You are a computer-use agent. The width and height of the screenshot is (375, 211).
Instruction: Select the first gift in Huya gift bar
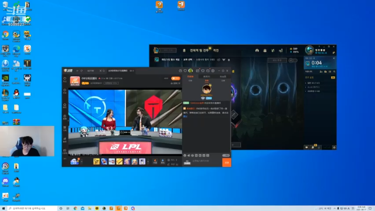[x=96, y=162]
